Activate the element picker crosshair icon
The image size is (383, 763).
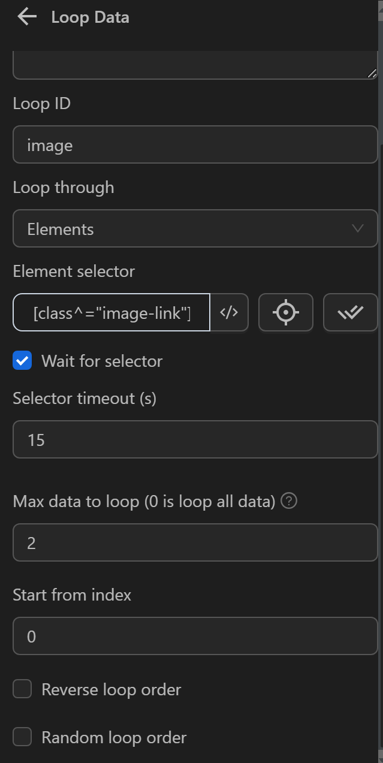285,312
